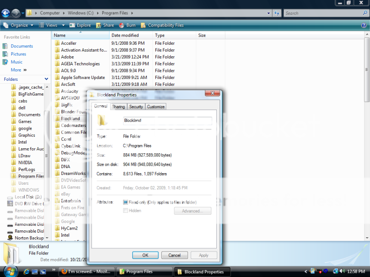Switch to the Customize tab

[156, 107]
